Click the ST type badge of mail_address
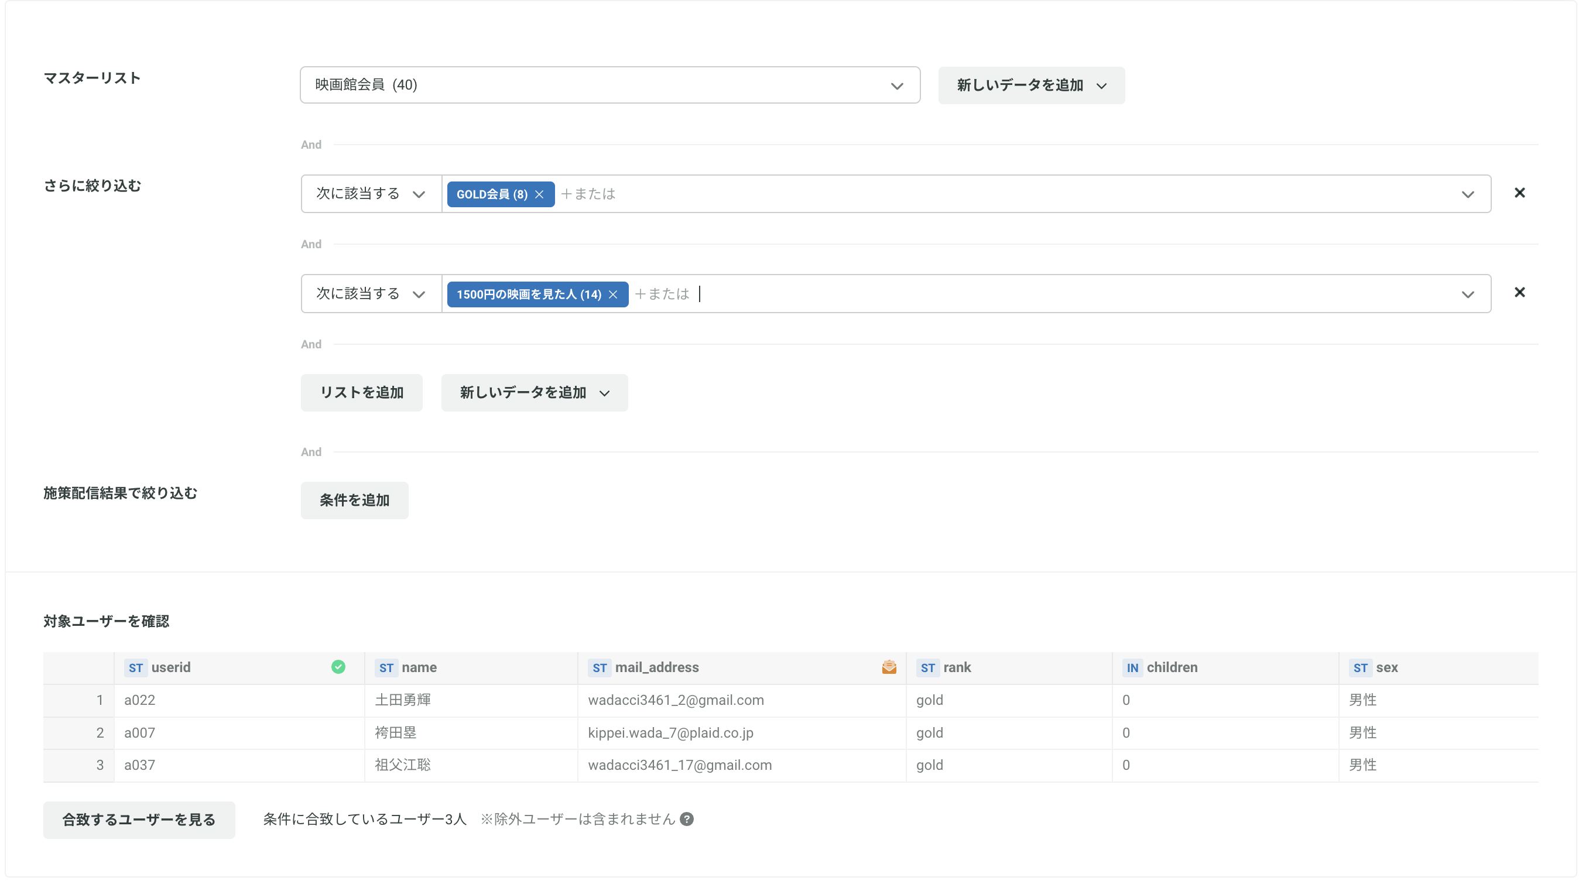This screenshot has height=884, width=1589. [x=600, y=667]
